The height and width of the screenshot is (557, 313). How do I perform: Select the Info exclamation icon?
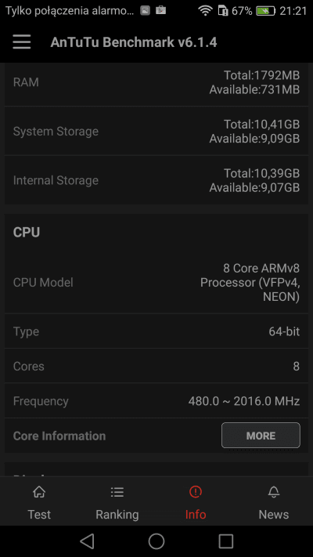[x=196, y=492]
